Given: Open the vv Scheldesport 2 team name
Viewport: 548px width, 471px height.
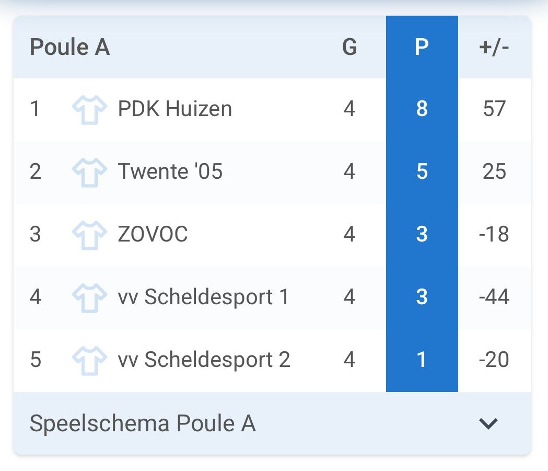Looking at the screenshot, I should (204, 360).
